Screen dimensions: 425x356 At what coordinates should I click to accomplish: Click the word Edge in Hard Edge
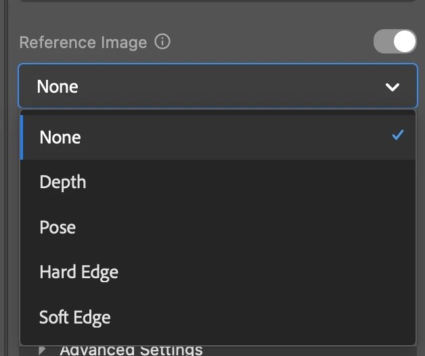pyautogui.click(x=100, y=272)
